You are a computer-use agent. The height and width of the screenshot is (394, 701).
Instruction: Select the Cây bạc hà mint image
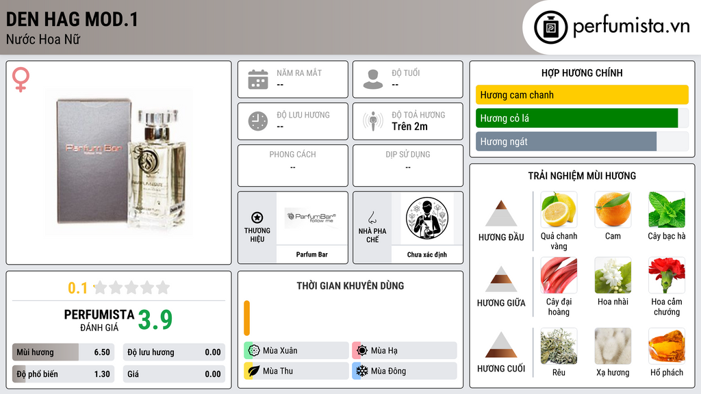tap(667, 209)
